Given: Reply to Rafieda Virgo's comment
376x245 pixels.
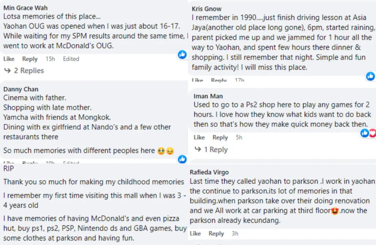Looking at the screenshot, I should pos(216,234).
